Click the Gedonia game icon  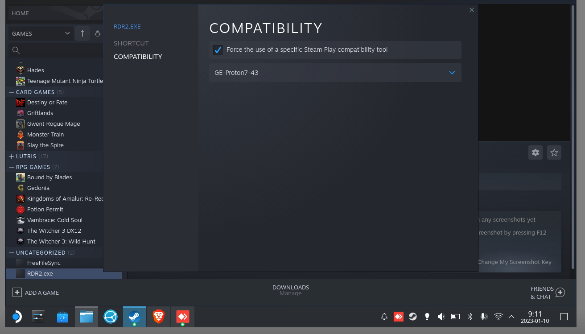(x=21, y=188)
